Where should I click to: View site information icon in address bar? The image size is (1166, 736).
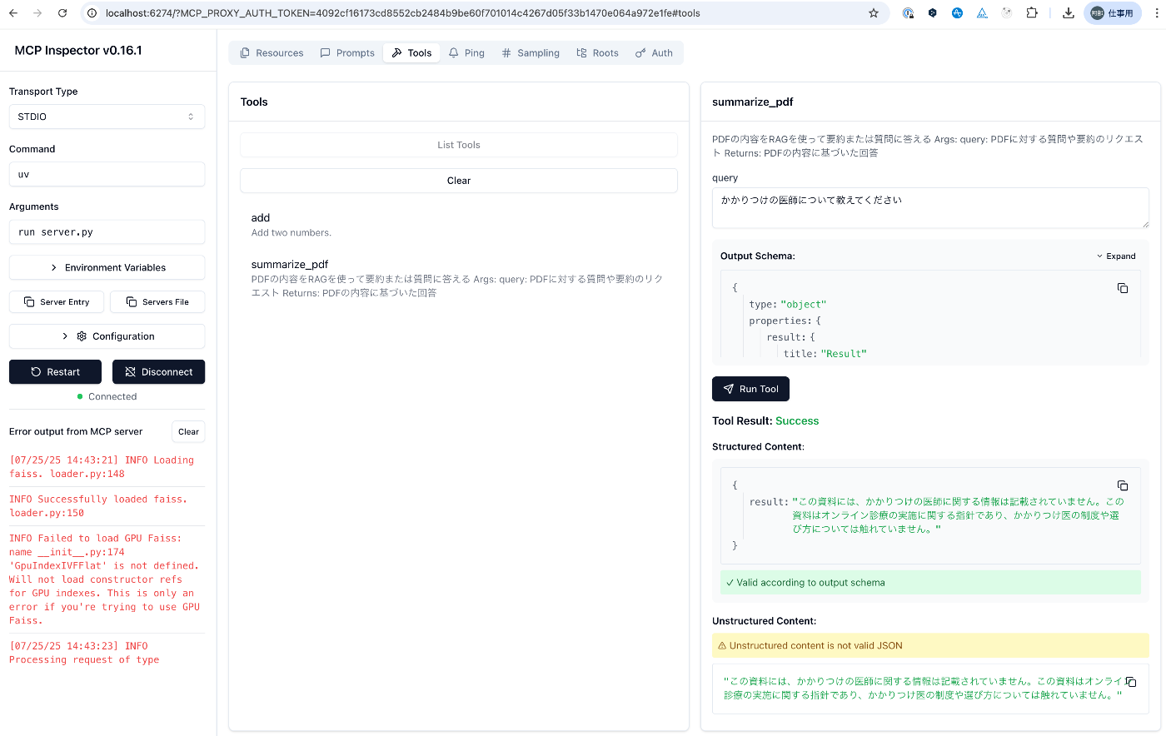[92, 13]
